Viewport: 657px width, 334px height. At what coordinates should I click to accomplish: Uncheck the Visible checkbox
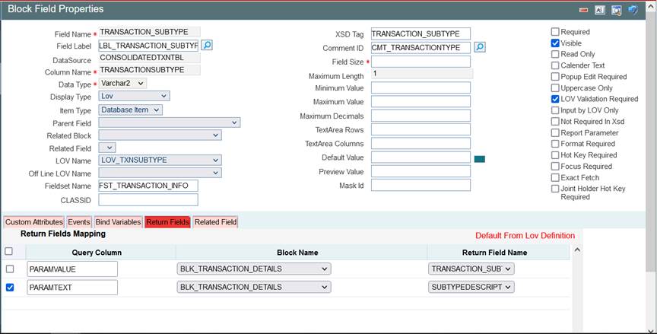coord(555,43)
